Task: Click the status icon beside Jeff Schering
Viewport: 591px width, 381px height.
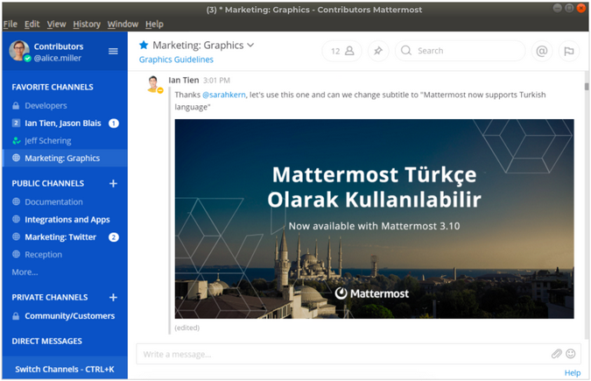Action: pyautogui.click(x=16, y=141)
